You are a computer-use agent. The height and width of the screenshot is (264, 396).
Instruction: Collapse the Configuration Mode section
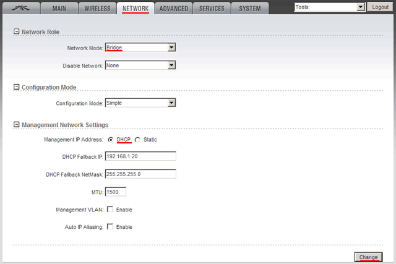17,87
